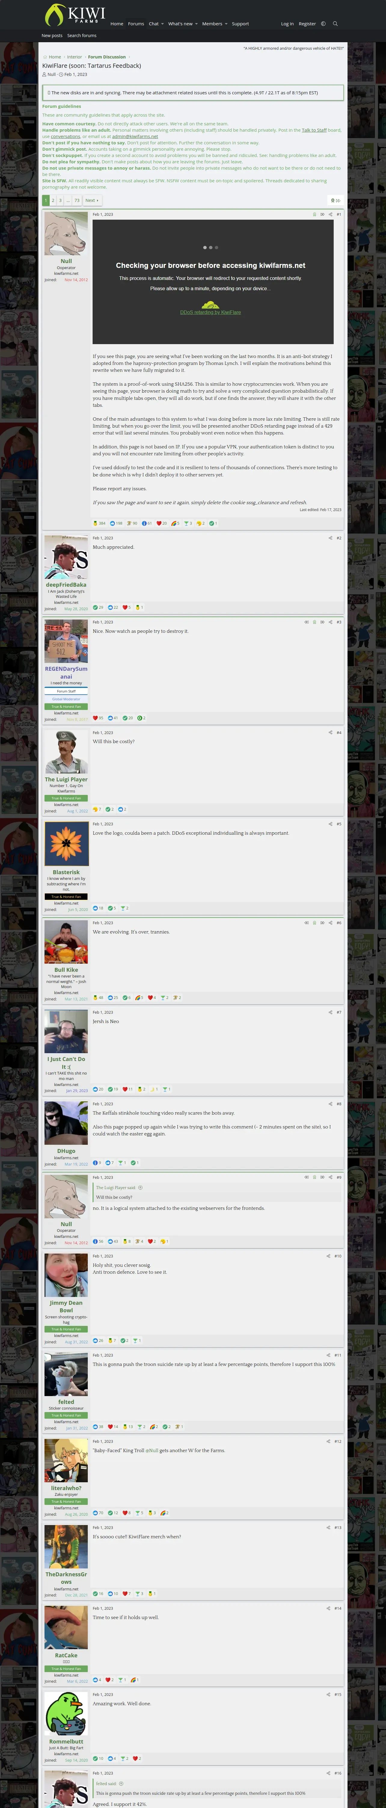Click the 384 reaction icon on post #1
Viewport: 386px width, 1808px height.
pos(99,524)
